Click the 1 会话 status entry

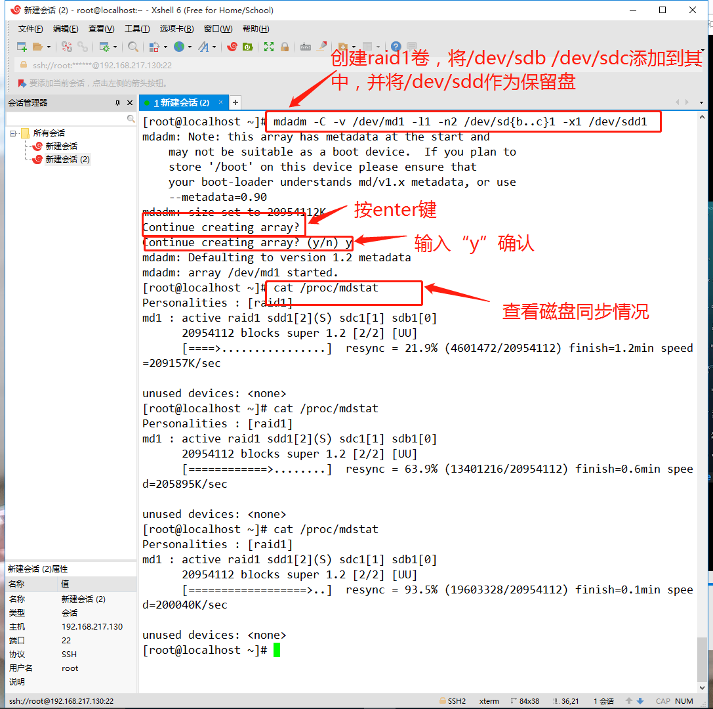(x=603, y=701)
